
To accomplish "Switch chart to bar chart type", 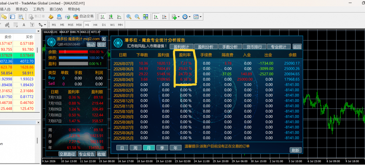I will point(102,16).
